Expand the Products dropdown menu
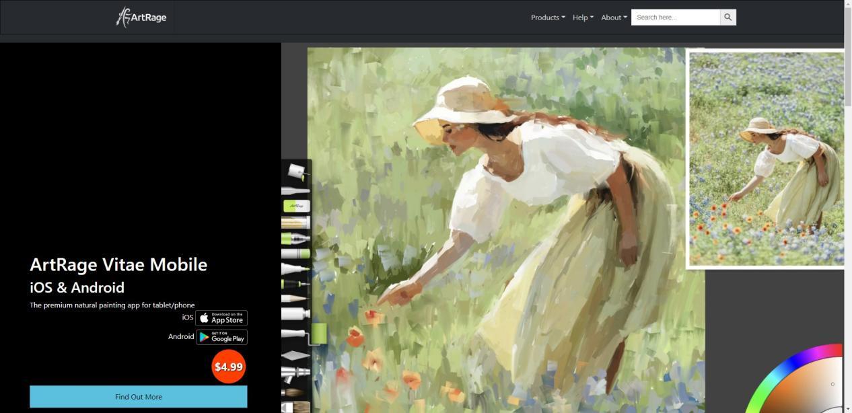Image resolution: width=852 pixels, height=413 pixels. pos(548,17)
